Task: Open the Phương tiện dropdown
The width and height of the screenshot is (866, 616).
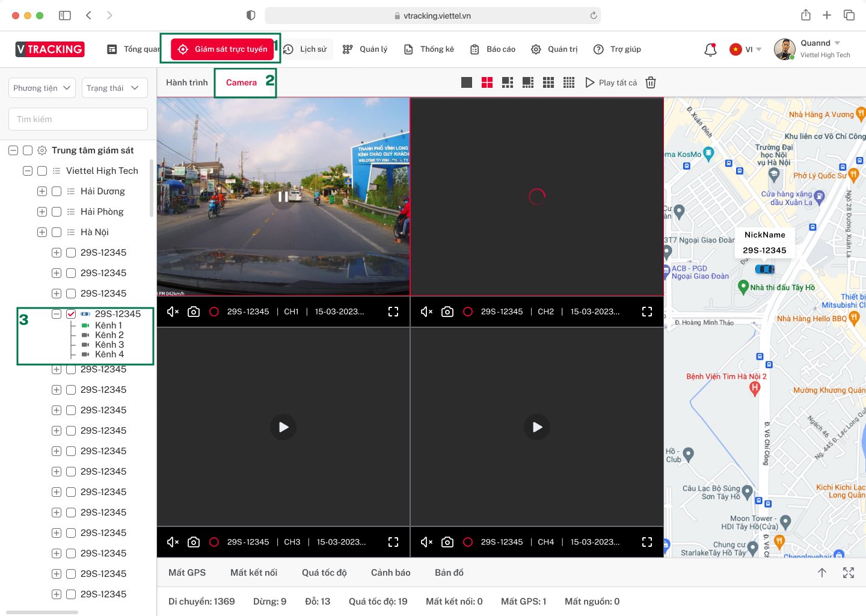Action: pos(42,88)
